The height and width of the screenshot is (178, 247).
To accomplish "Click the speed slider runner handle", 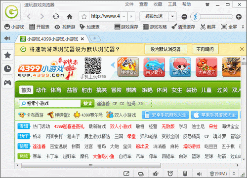I will [196, 17].
